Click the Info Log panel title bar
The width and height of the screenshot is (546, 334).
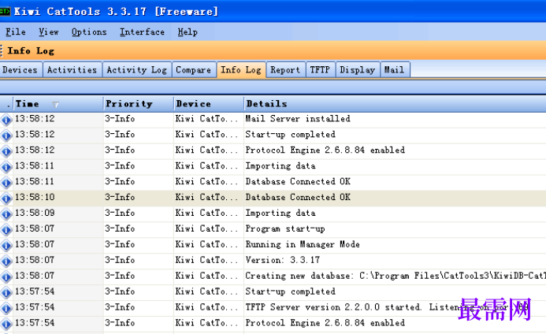[x=273, y=51]
